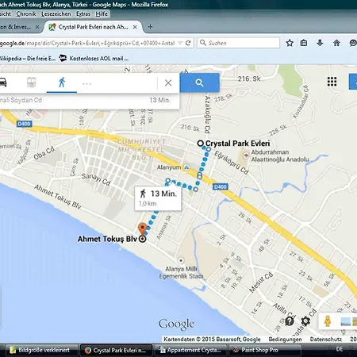The image size is (357, 357).
Task: Go to the Firefox home page icon
Action: tap(336, 43)
